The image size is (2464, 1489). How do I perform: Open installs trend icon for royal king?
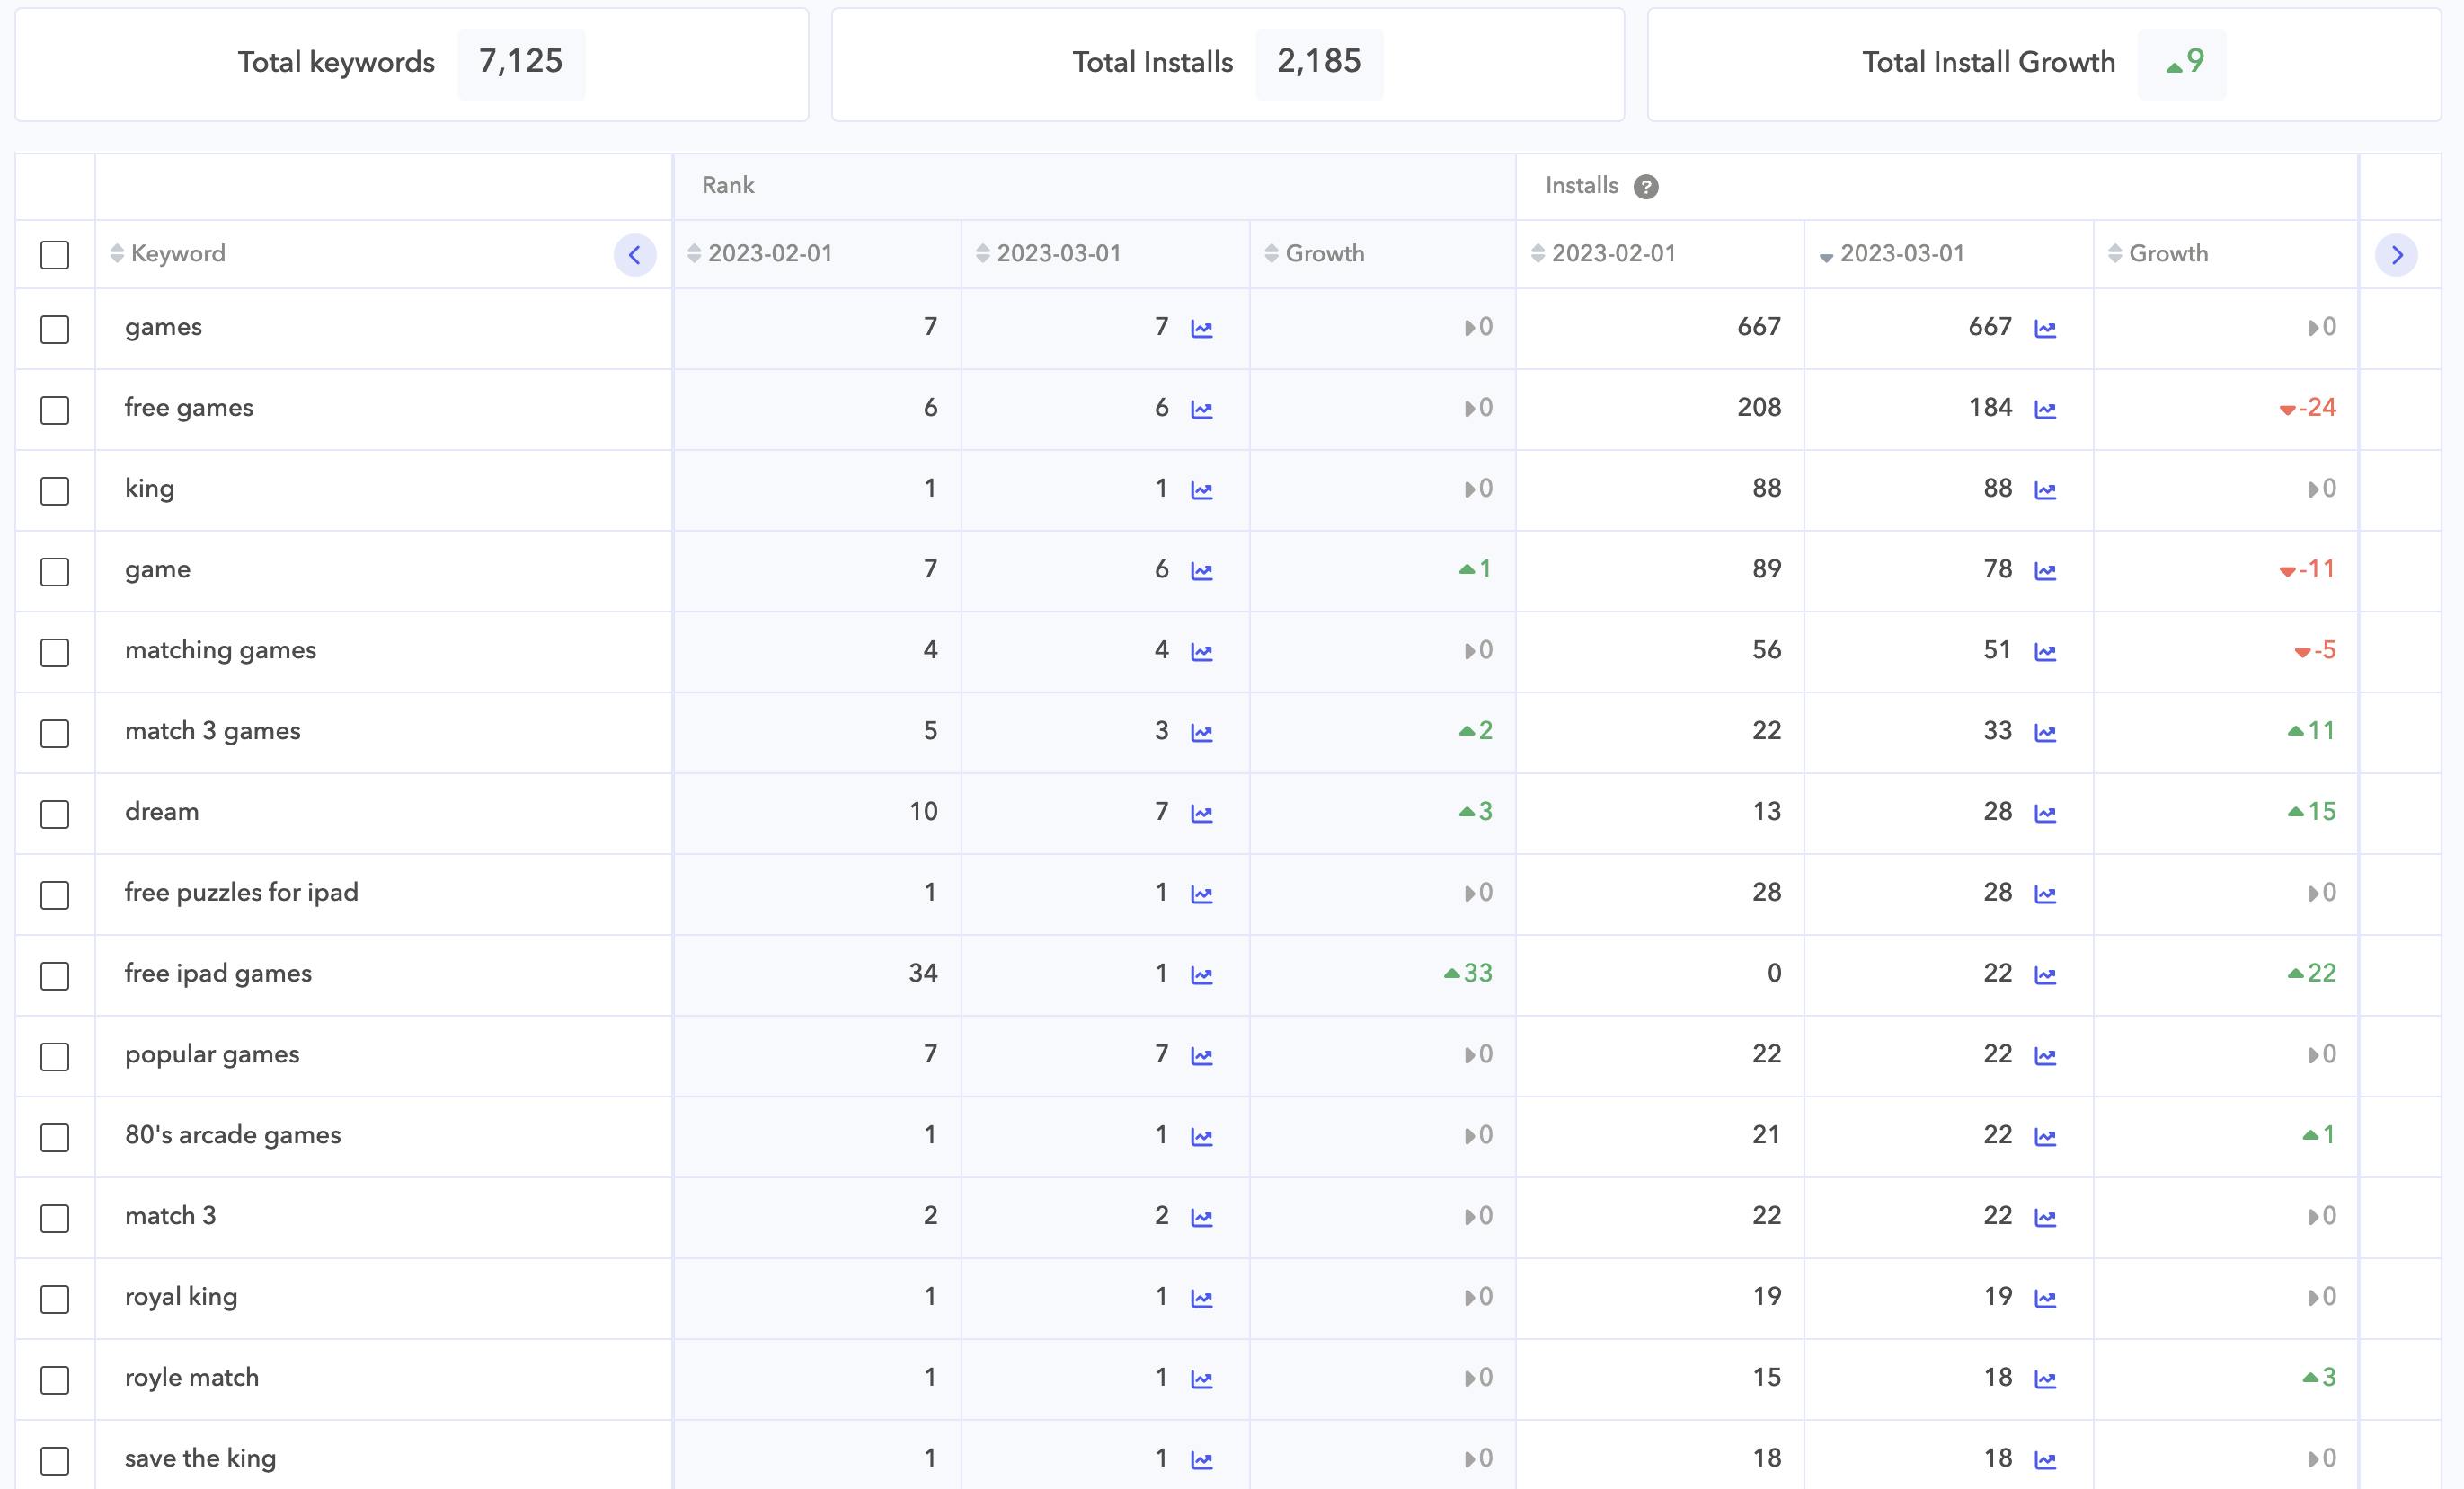coord(2045,1298)
